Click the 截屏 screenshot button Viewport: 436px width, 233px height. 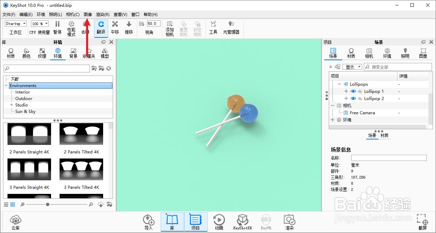(423, 222)
